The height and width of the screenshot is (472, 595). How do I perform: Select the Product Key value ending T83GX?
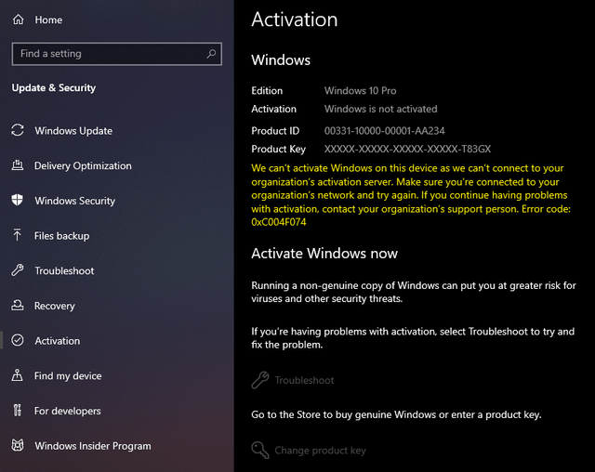[x=407, y=149]
